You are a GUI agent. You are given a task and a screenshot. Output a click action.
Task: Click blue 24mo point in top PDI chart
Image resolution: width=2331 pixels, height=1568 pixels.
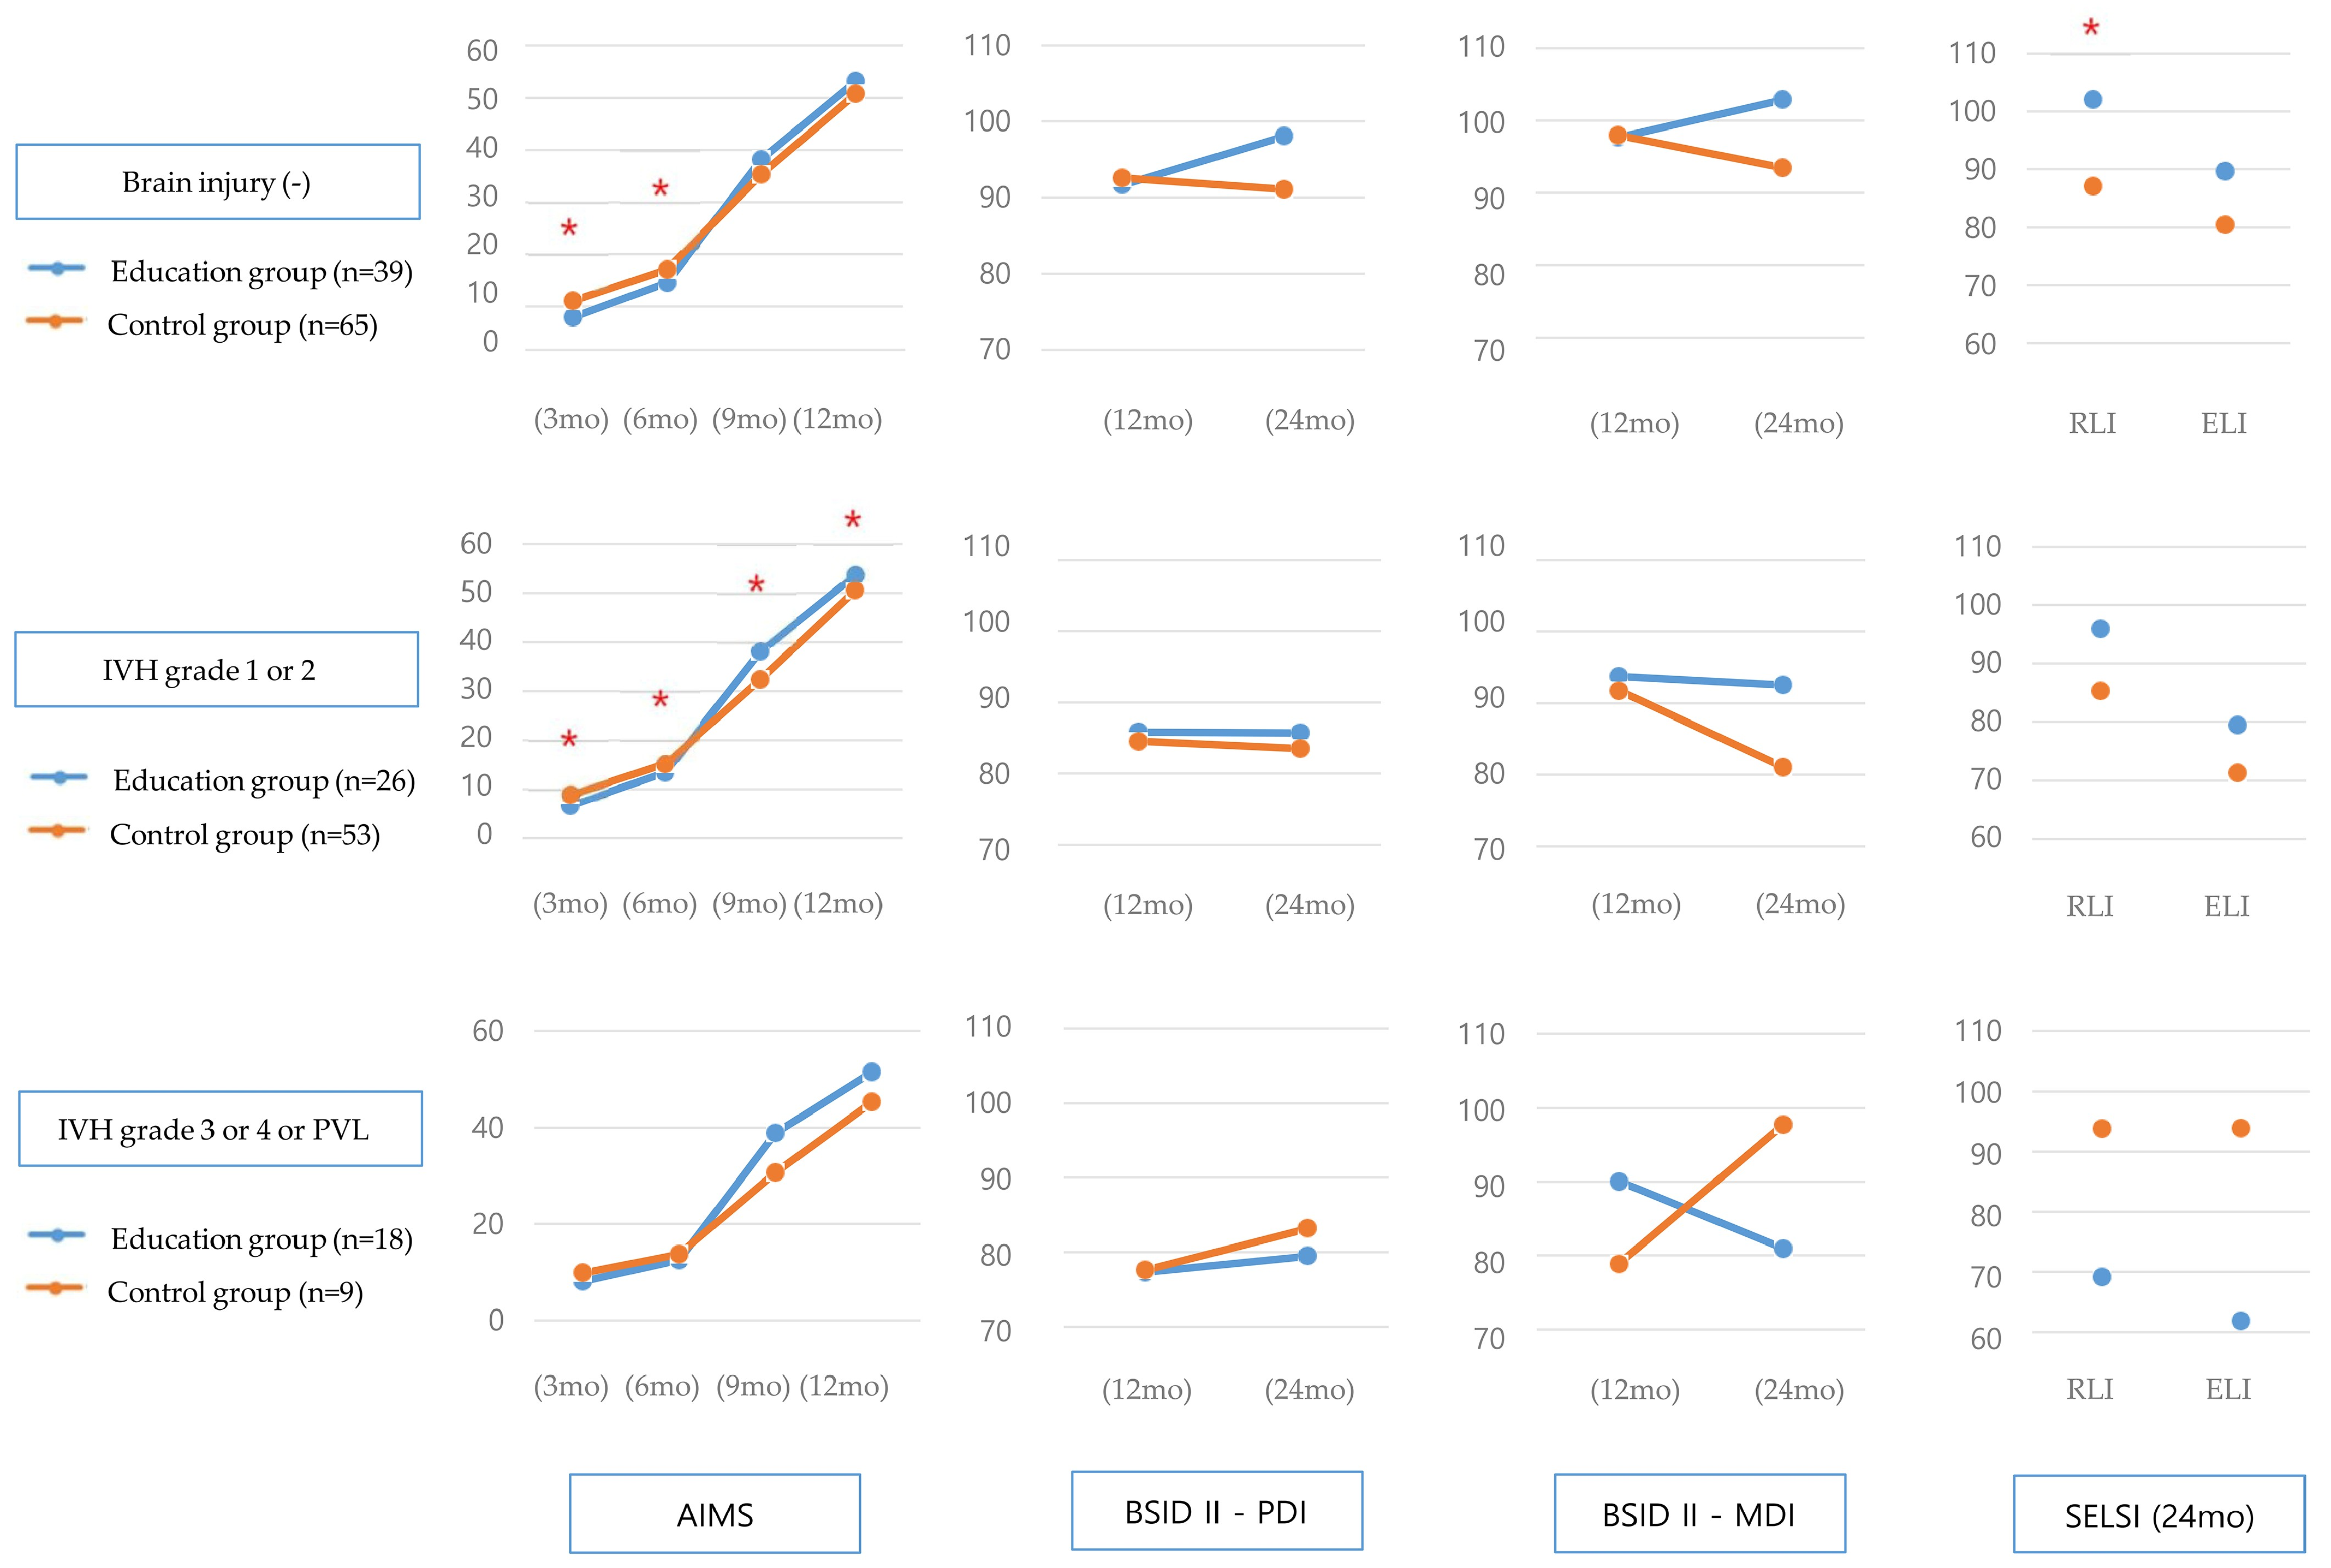point(1284,136)
